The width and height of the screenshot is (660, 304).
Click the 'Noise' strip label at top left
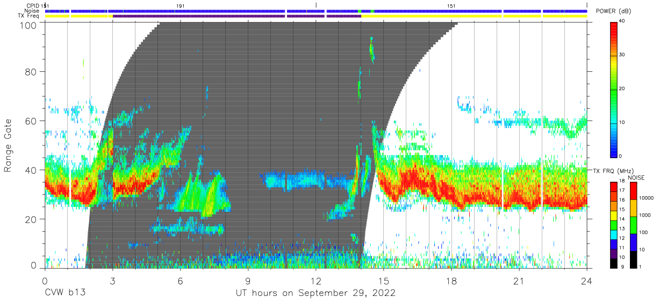coord(31,11)
